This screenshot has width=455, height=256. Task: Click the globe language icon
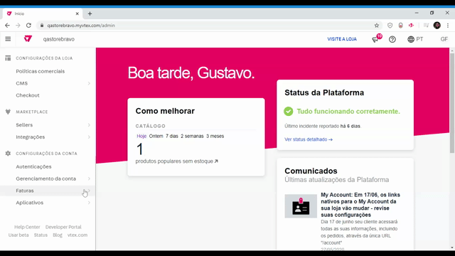click(x=411, y=39)
